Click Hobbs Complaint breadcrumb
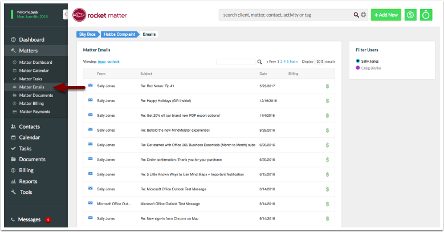 click(x=119, y=35)
